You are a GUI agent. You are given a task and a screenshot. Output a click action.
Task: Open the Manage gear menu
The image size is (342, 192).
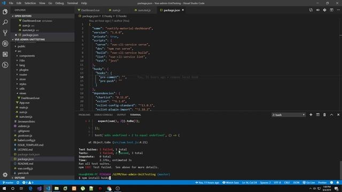click(x=5, y=174)
